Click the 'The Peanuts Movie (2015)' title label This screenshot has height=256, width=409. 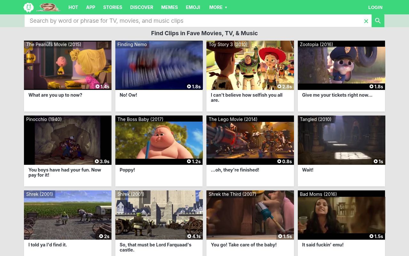click(x=54, y=44)
